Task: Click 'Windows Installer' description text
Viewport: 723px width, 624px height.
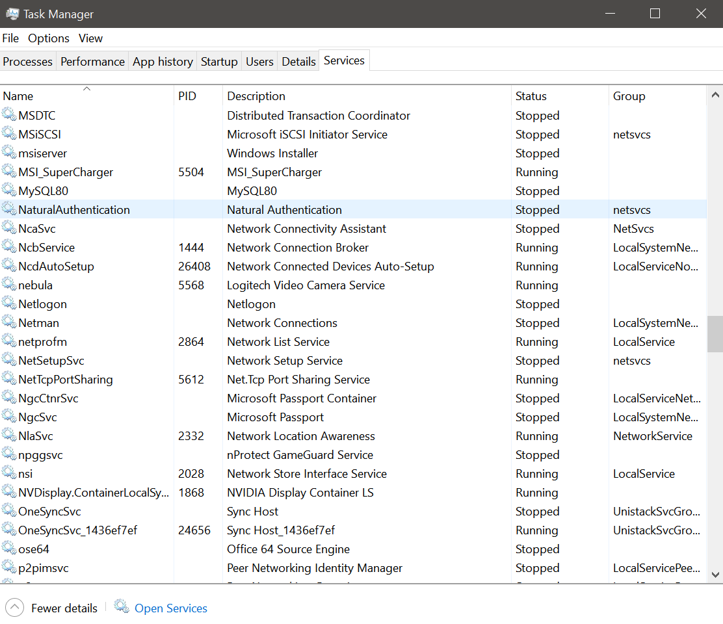Action: coord(272,153)
